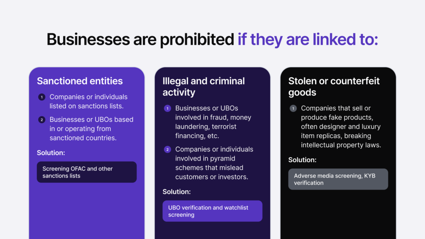425x239 pixels.
Task: Click the Sanctioned entities card heading
Action: [x=80, y=81]
